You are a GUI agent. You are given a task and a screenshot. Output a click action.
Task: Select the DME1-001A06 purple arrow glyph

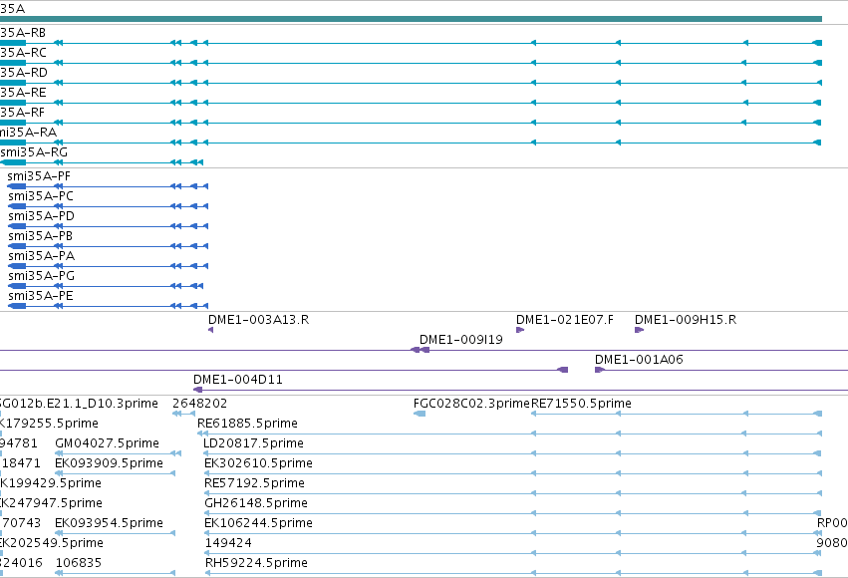pyautogui.click(x=599, y=370)
